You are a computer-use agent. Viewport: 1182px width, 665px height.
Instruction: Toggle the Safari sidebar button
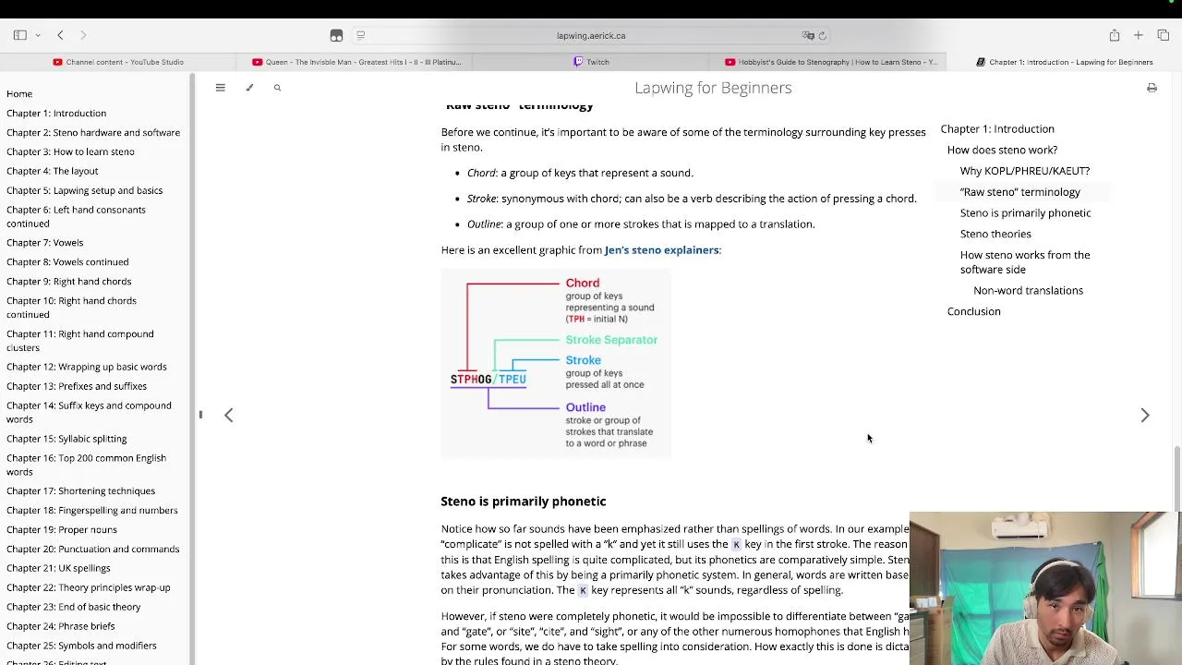19,35
